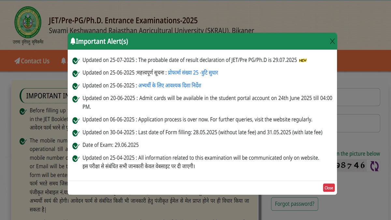Image resolution: width=391 pixels, height=220 pixels.
Task: Click the Important Instructions panel scrollbar
Action: click(x=260, y=209)
